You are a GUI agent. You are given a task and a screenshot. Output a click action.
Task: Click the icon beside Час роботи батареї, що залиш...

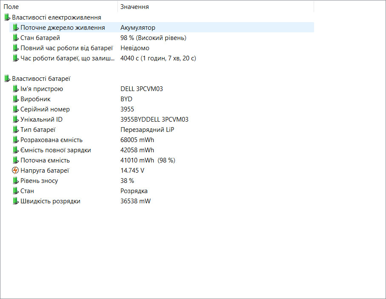15,58
